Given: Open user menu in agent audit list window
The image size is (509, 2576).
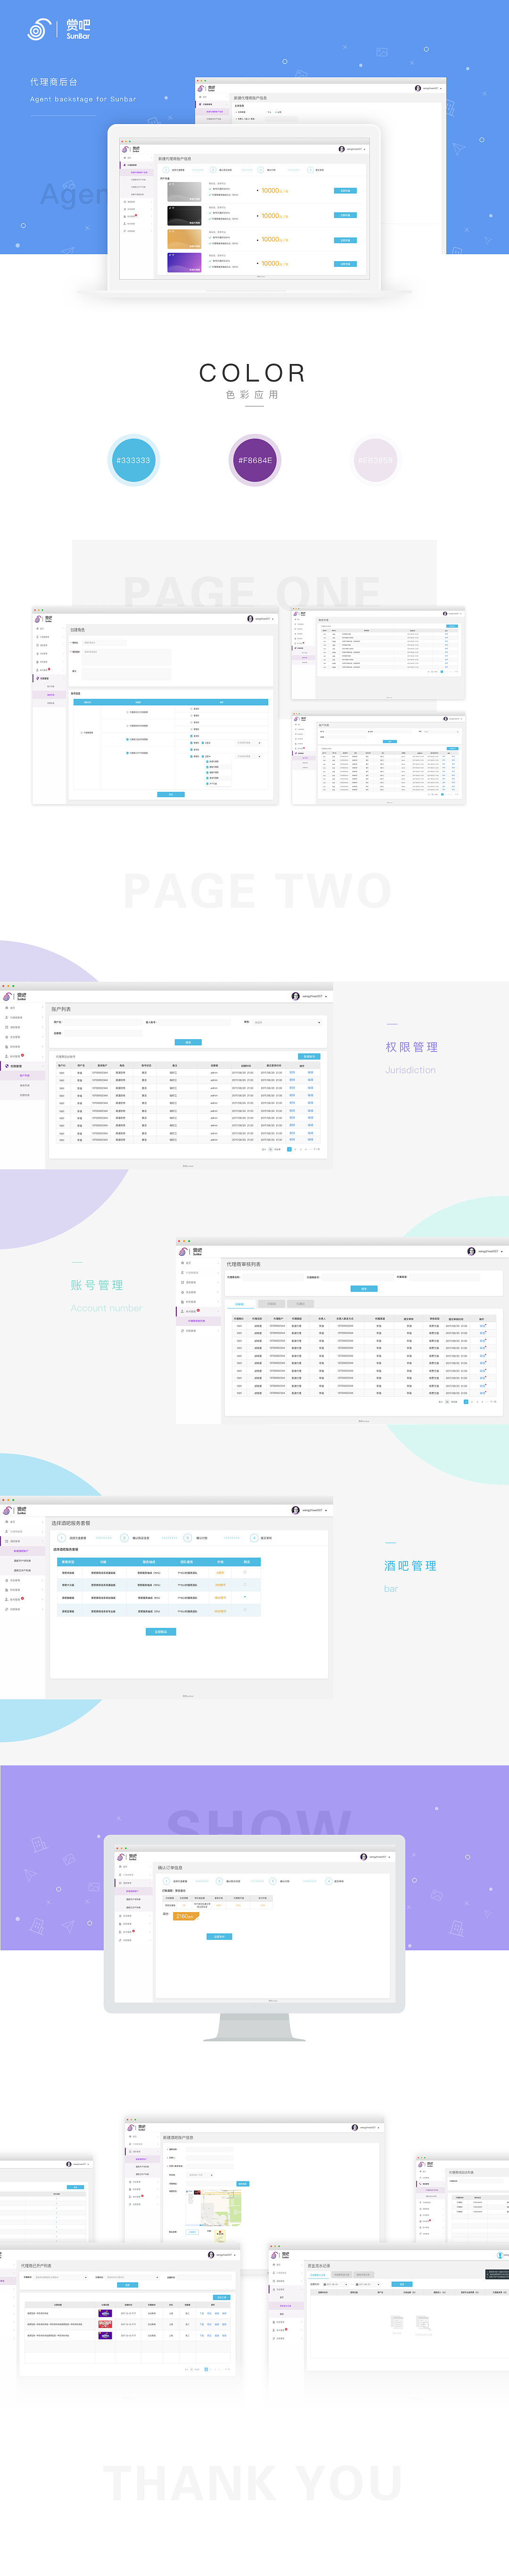Looking at the screenshot, I should pos(485,1251).
